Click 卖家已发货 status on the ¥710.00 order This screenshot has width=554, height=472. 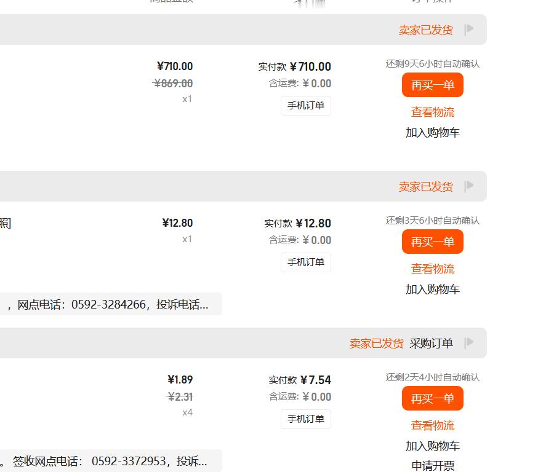[426, 30]
